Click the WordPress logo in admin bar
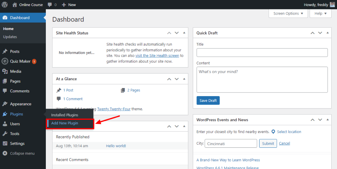337x169 pixels. pos(5,4)
